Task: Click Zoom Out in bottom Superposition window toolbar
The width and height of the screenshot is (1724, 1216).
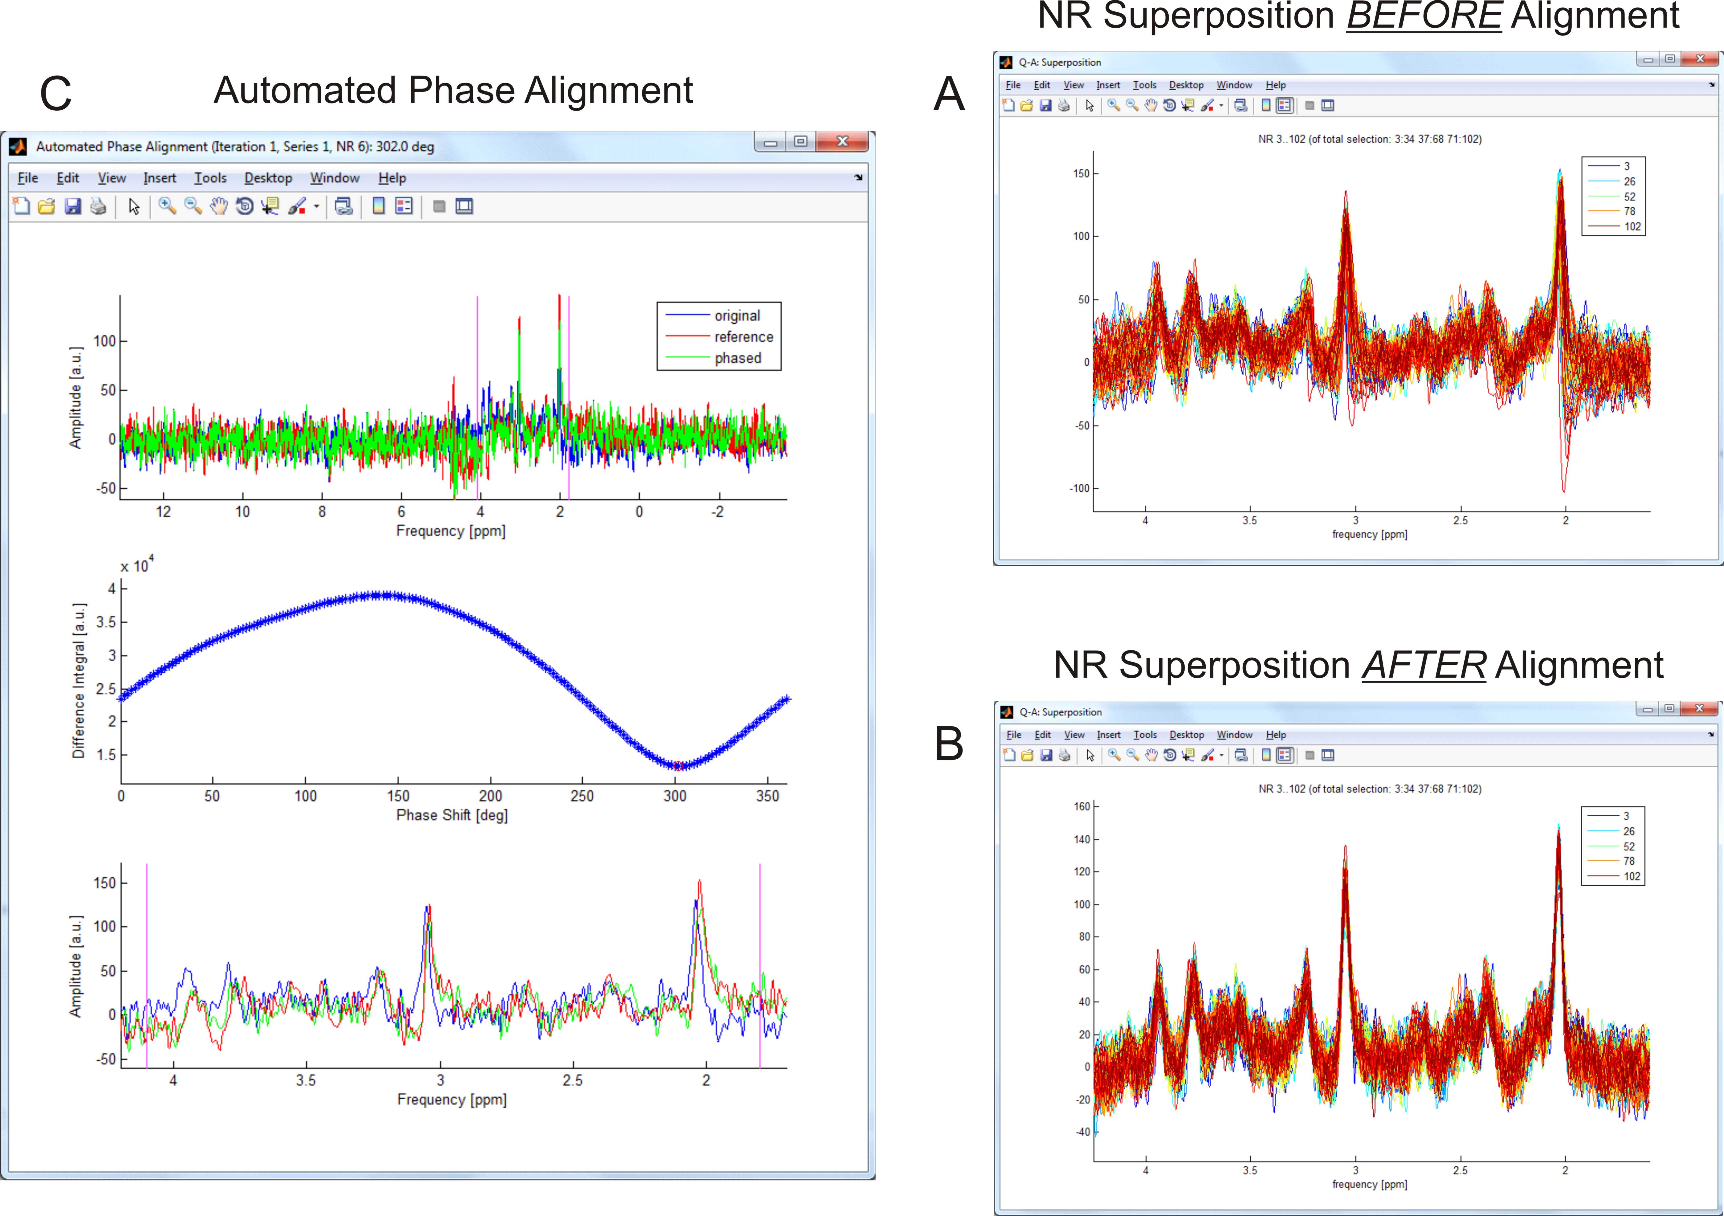Action: 1132,756
